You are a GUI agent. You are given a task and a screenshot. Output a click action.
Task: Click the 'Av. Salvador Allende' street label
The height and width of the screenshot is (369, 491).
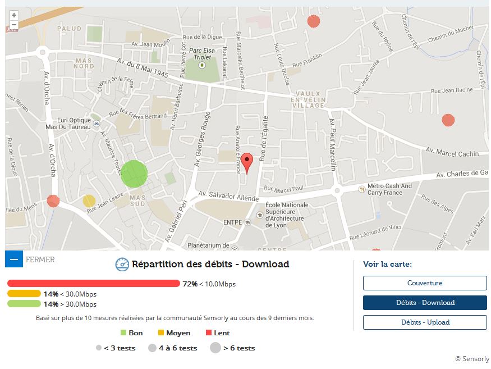click(x=228, y=195)
